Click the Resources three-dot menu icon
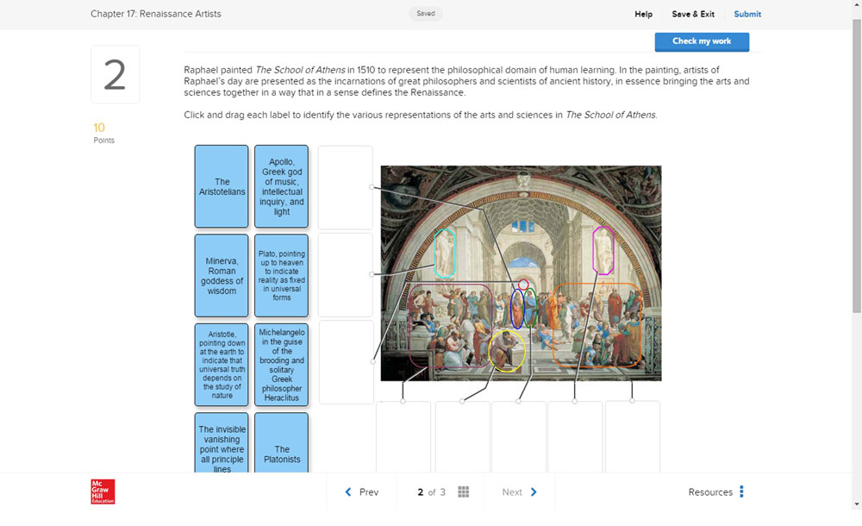 click(741, 492)
